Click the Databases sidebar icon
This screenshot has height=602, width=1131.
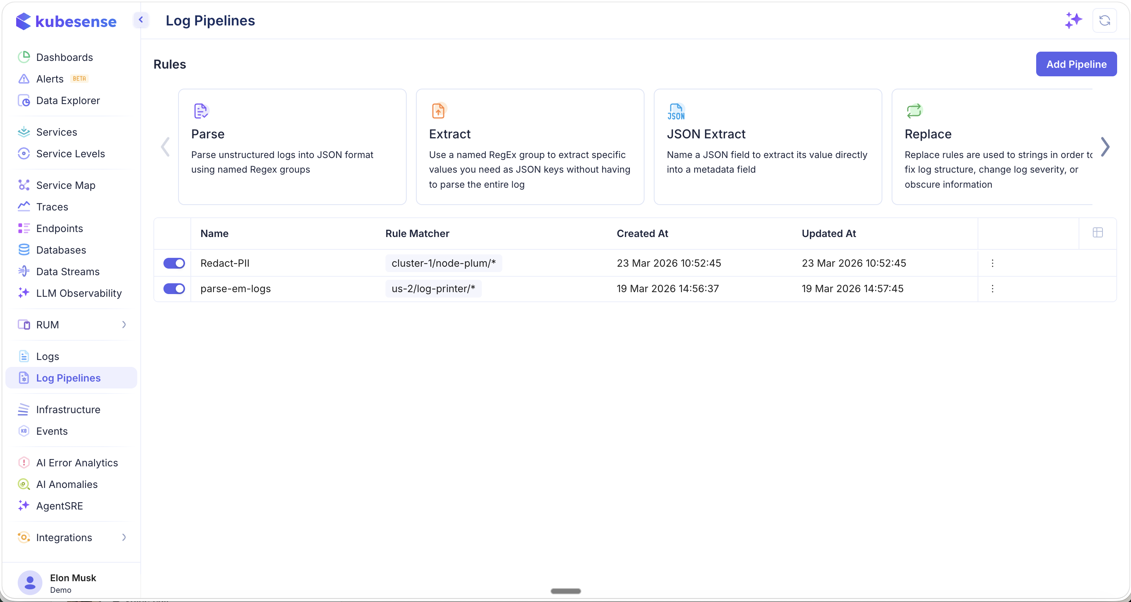click(24, 250)
